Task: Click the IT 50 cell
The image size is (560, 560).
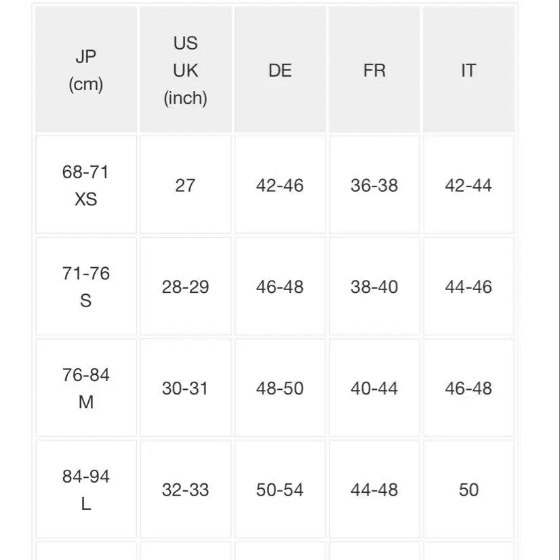Action: pyautogui.click(x=468, y=489)
